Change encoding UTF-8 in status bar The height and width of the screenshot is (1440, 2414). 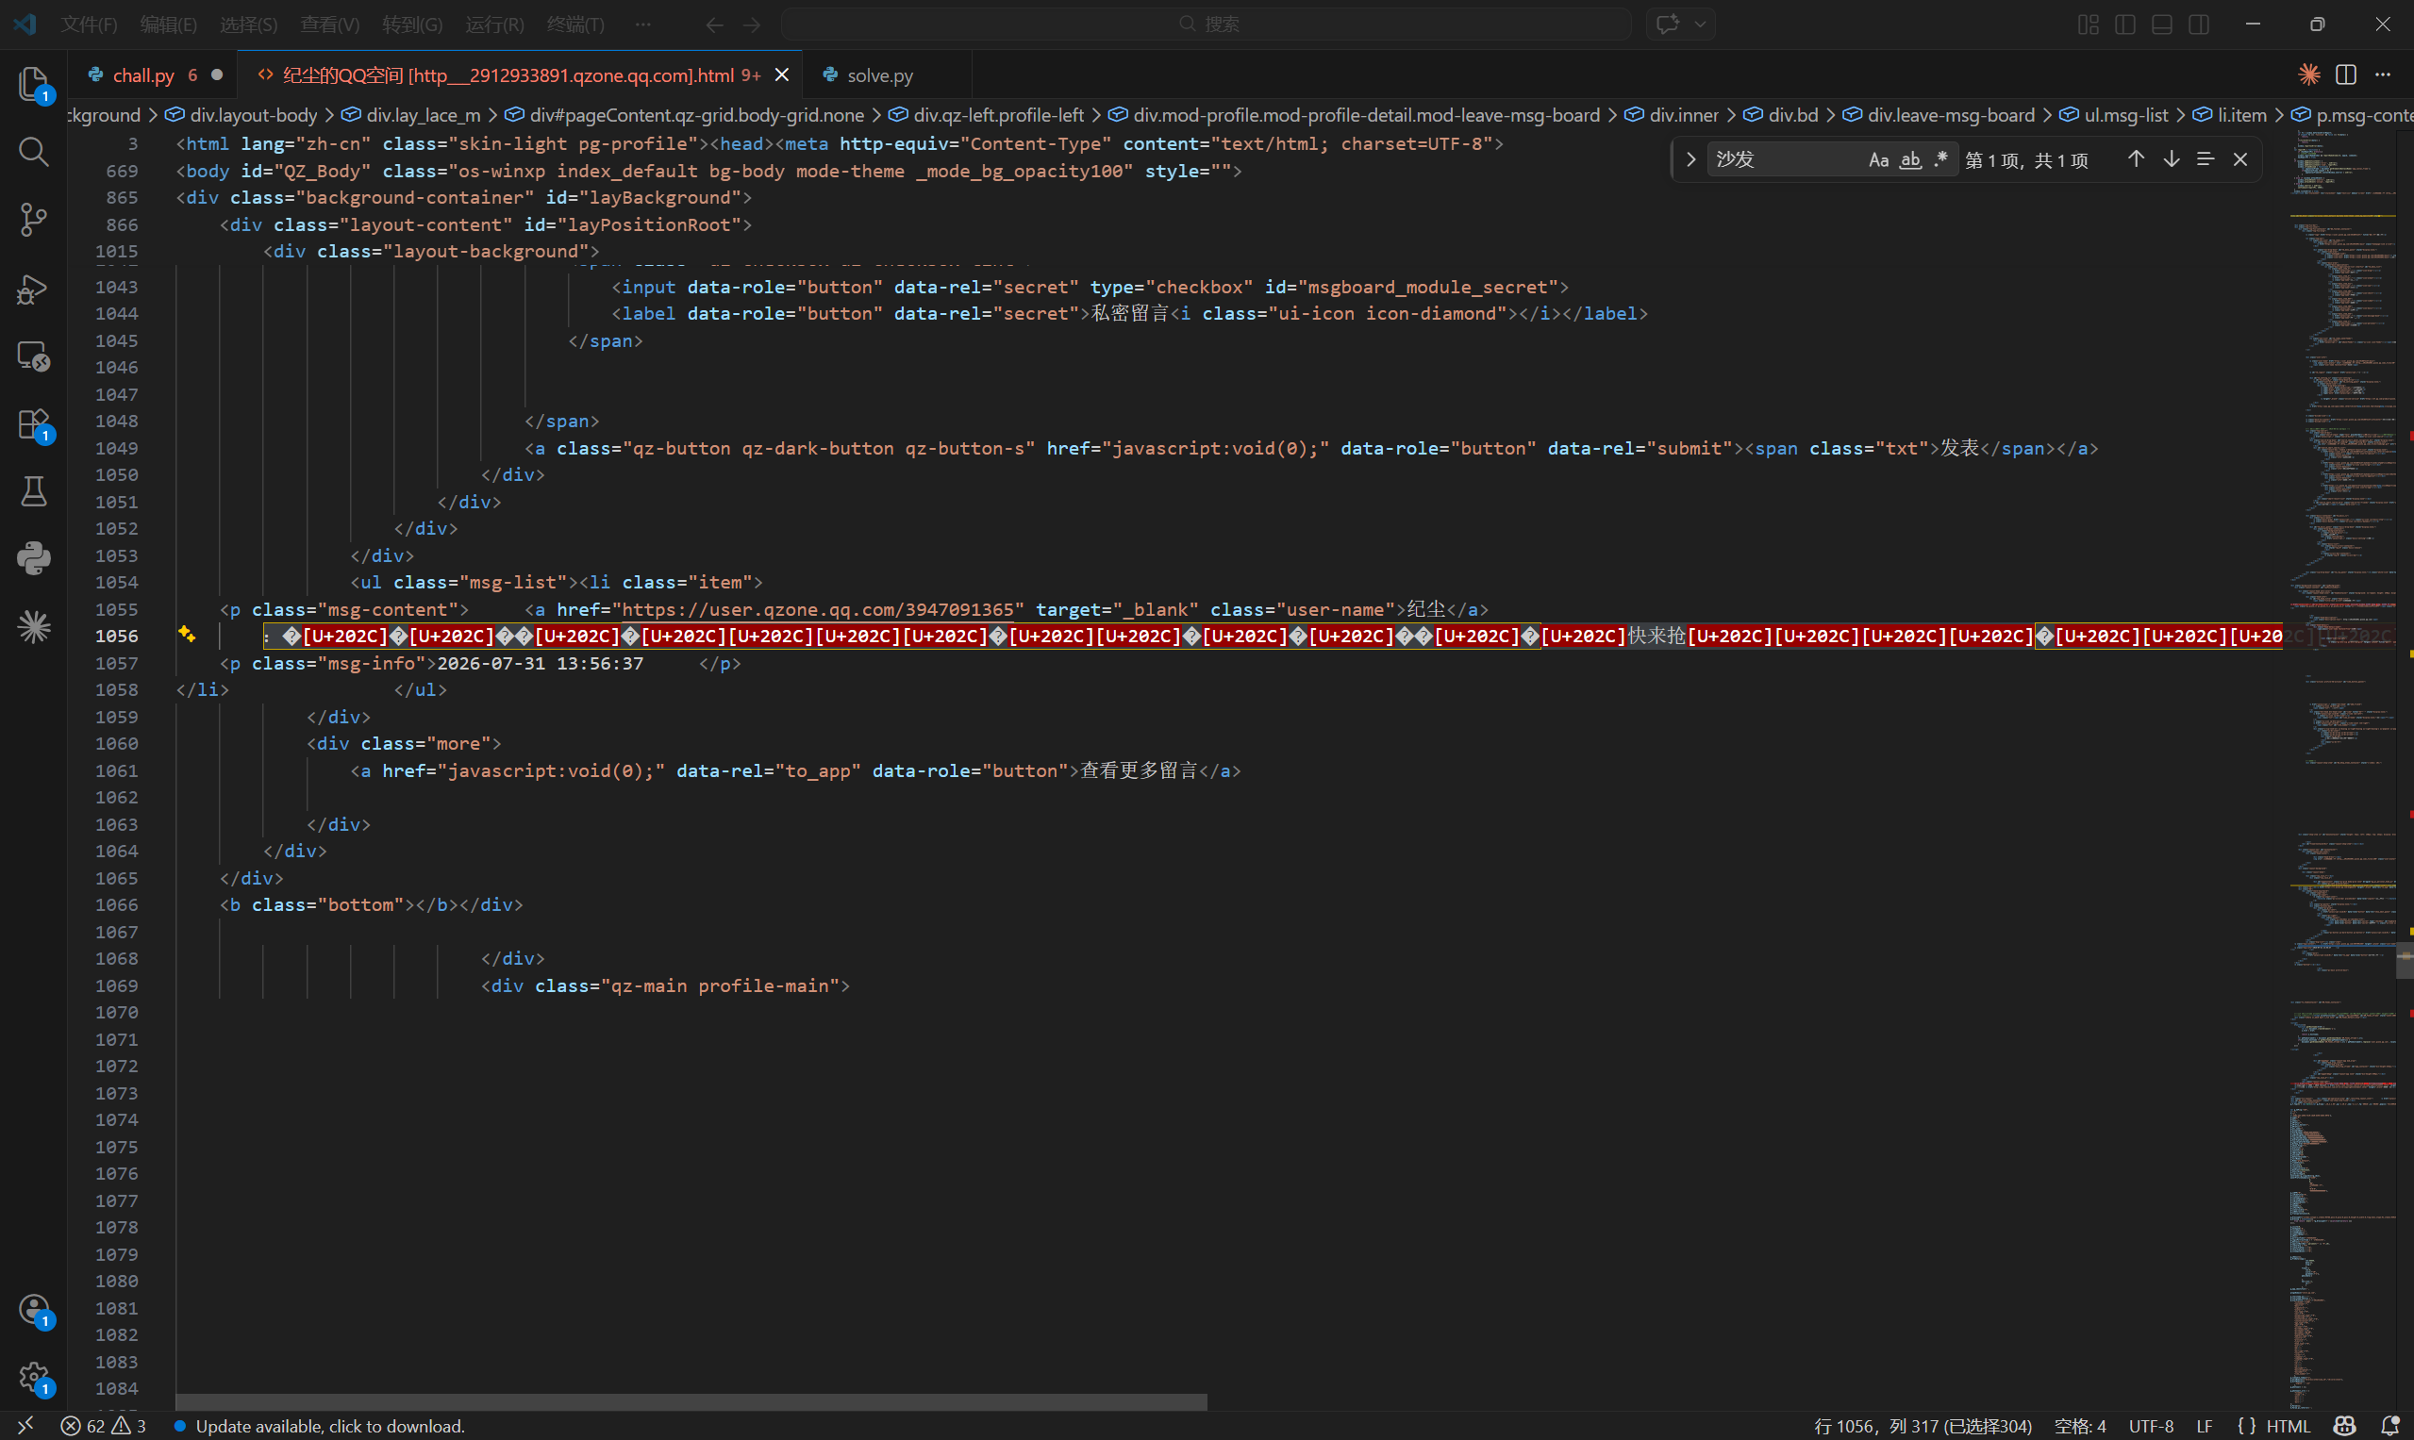[x=2151, y=1426]
